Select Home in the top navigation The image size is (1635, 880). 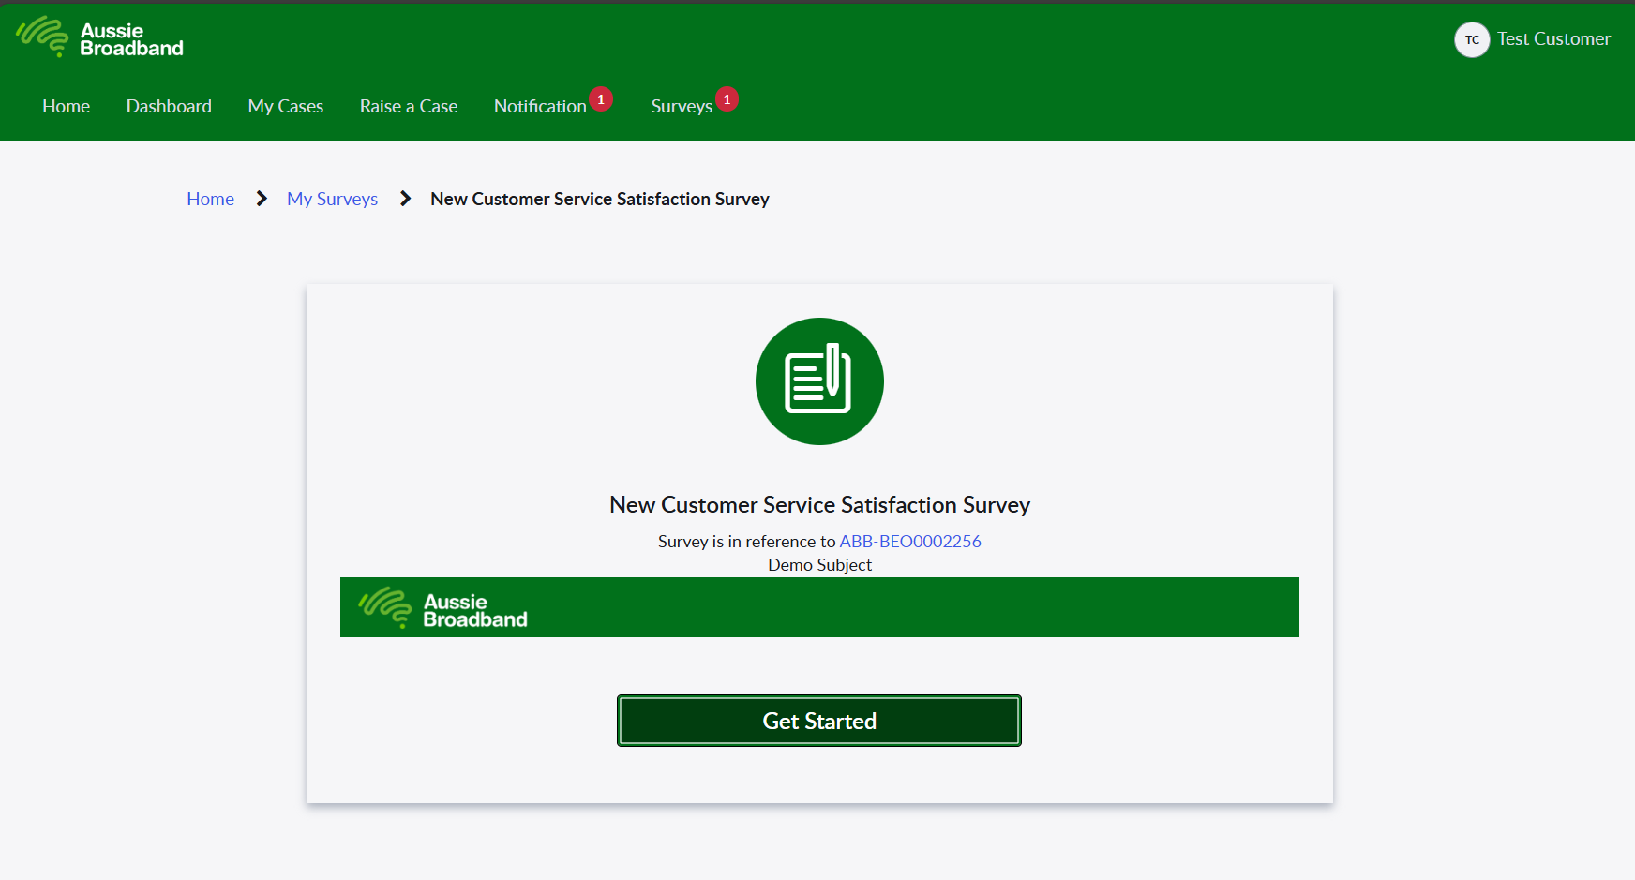pos(65,106)
